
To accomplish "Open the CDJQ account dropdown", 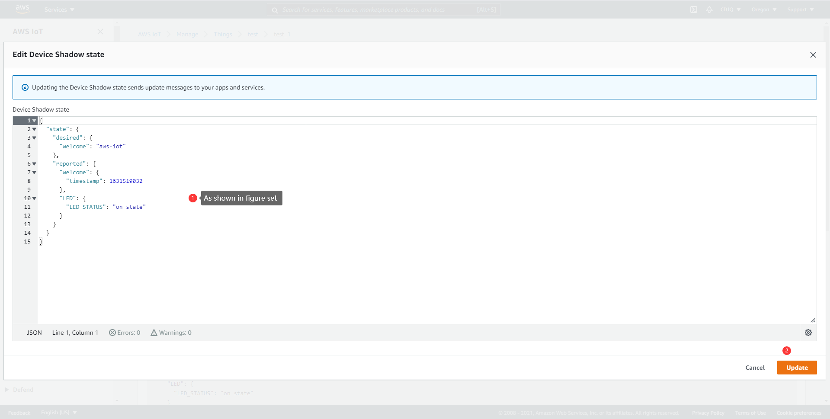I will [731, 10].
